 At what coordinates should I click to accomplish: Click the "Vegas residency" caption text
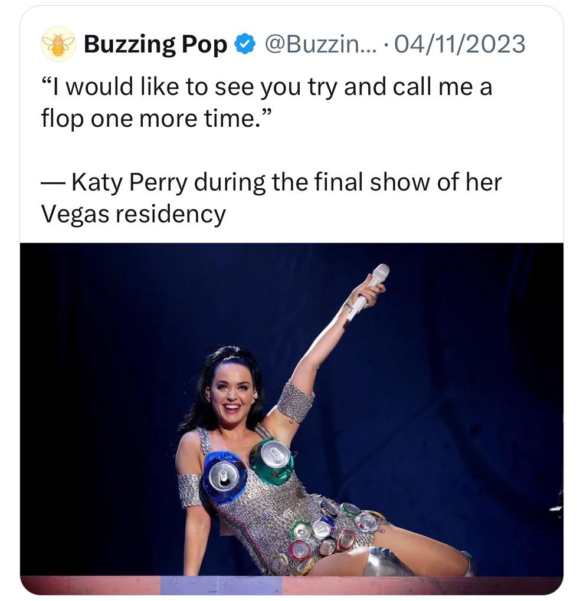[133, 213]
